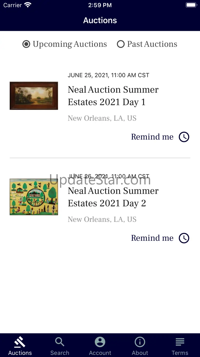Open the Terms document icon

point(180,342)
